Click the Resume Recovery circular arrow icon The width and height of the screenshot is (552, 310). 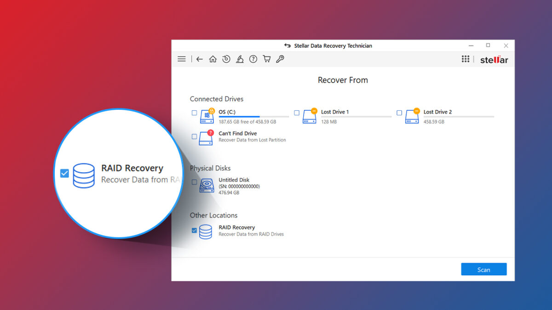click(x=226, y=59)
